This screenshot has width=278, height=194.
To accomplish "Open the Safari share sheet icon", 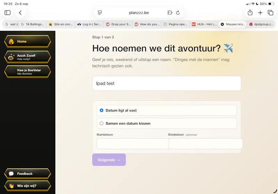I will pyautogui.click(x=250, y=12).
